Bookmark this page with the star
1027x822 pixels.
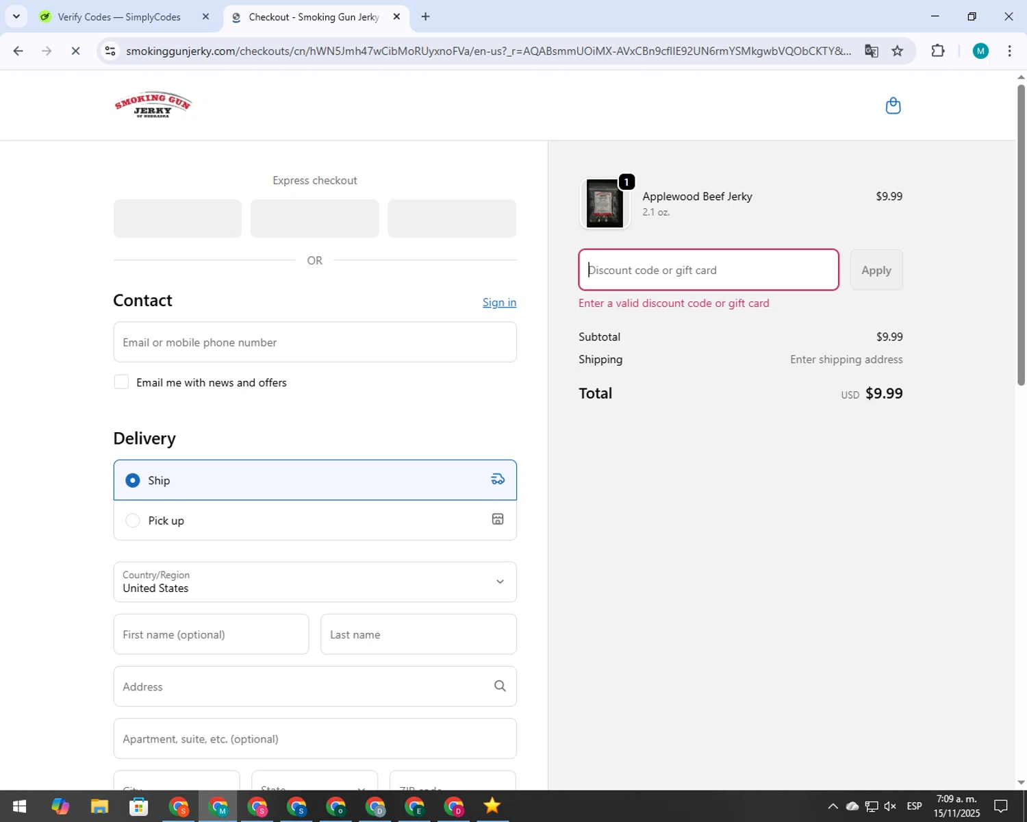tap(897, 51)
